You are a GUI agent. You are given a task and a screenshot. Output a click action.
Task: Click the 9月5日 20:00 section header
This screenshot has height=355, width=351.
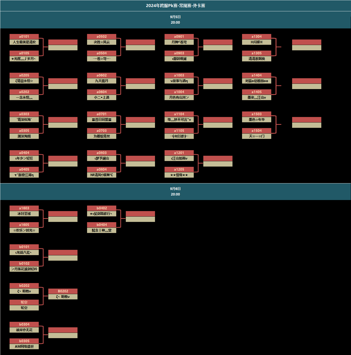pos(175,20)
